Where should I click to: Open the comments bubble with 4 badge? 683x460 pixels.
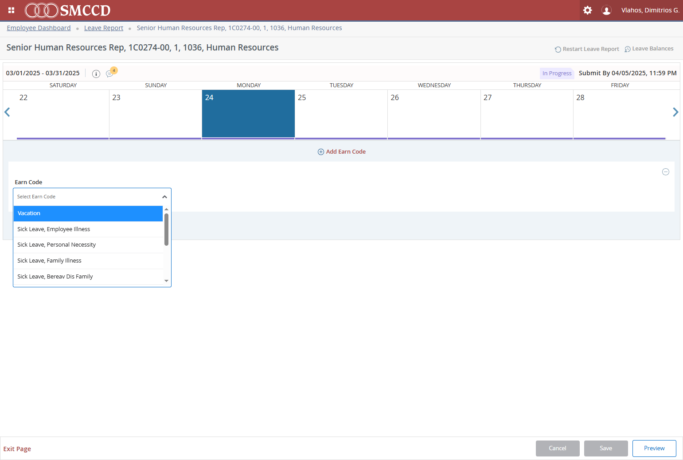[110, 73]
